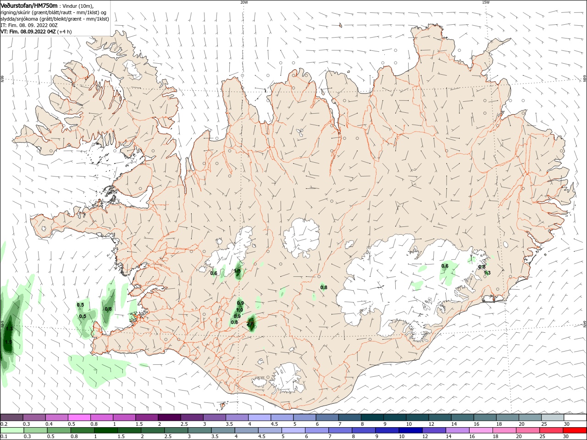This screenshot has height=440, width=587.
Task: Pick the gray-green 3–3.5 swatch, lower scale
Action: pos(199,430)
